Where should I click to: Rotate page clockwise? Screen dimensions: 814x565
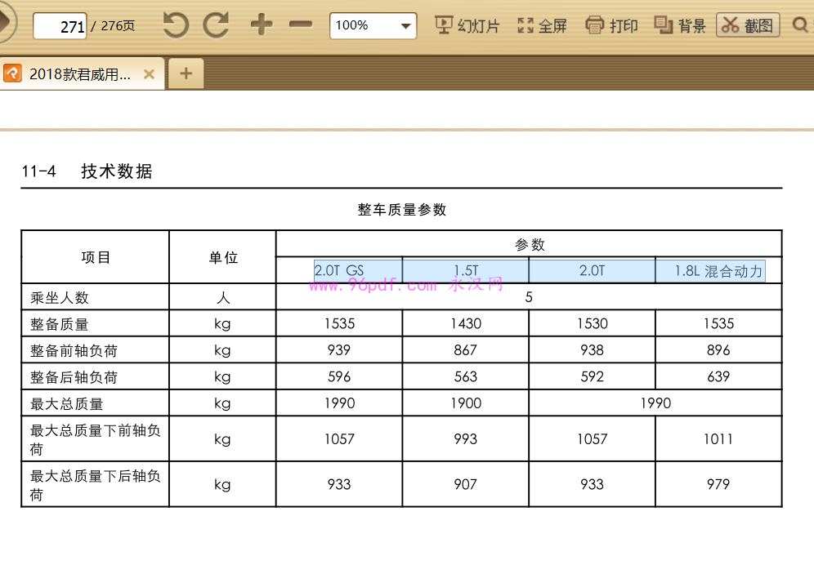(216, 25)
